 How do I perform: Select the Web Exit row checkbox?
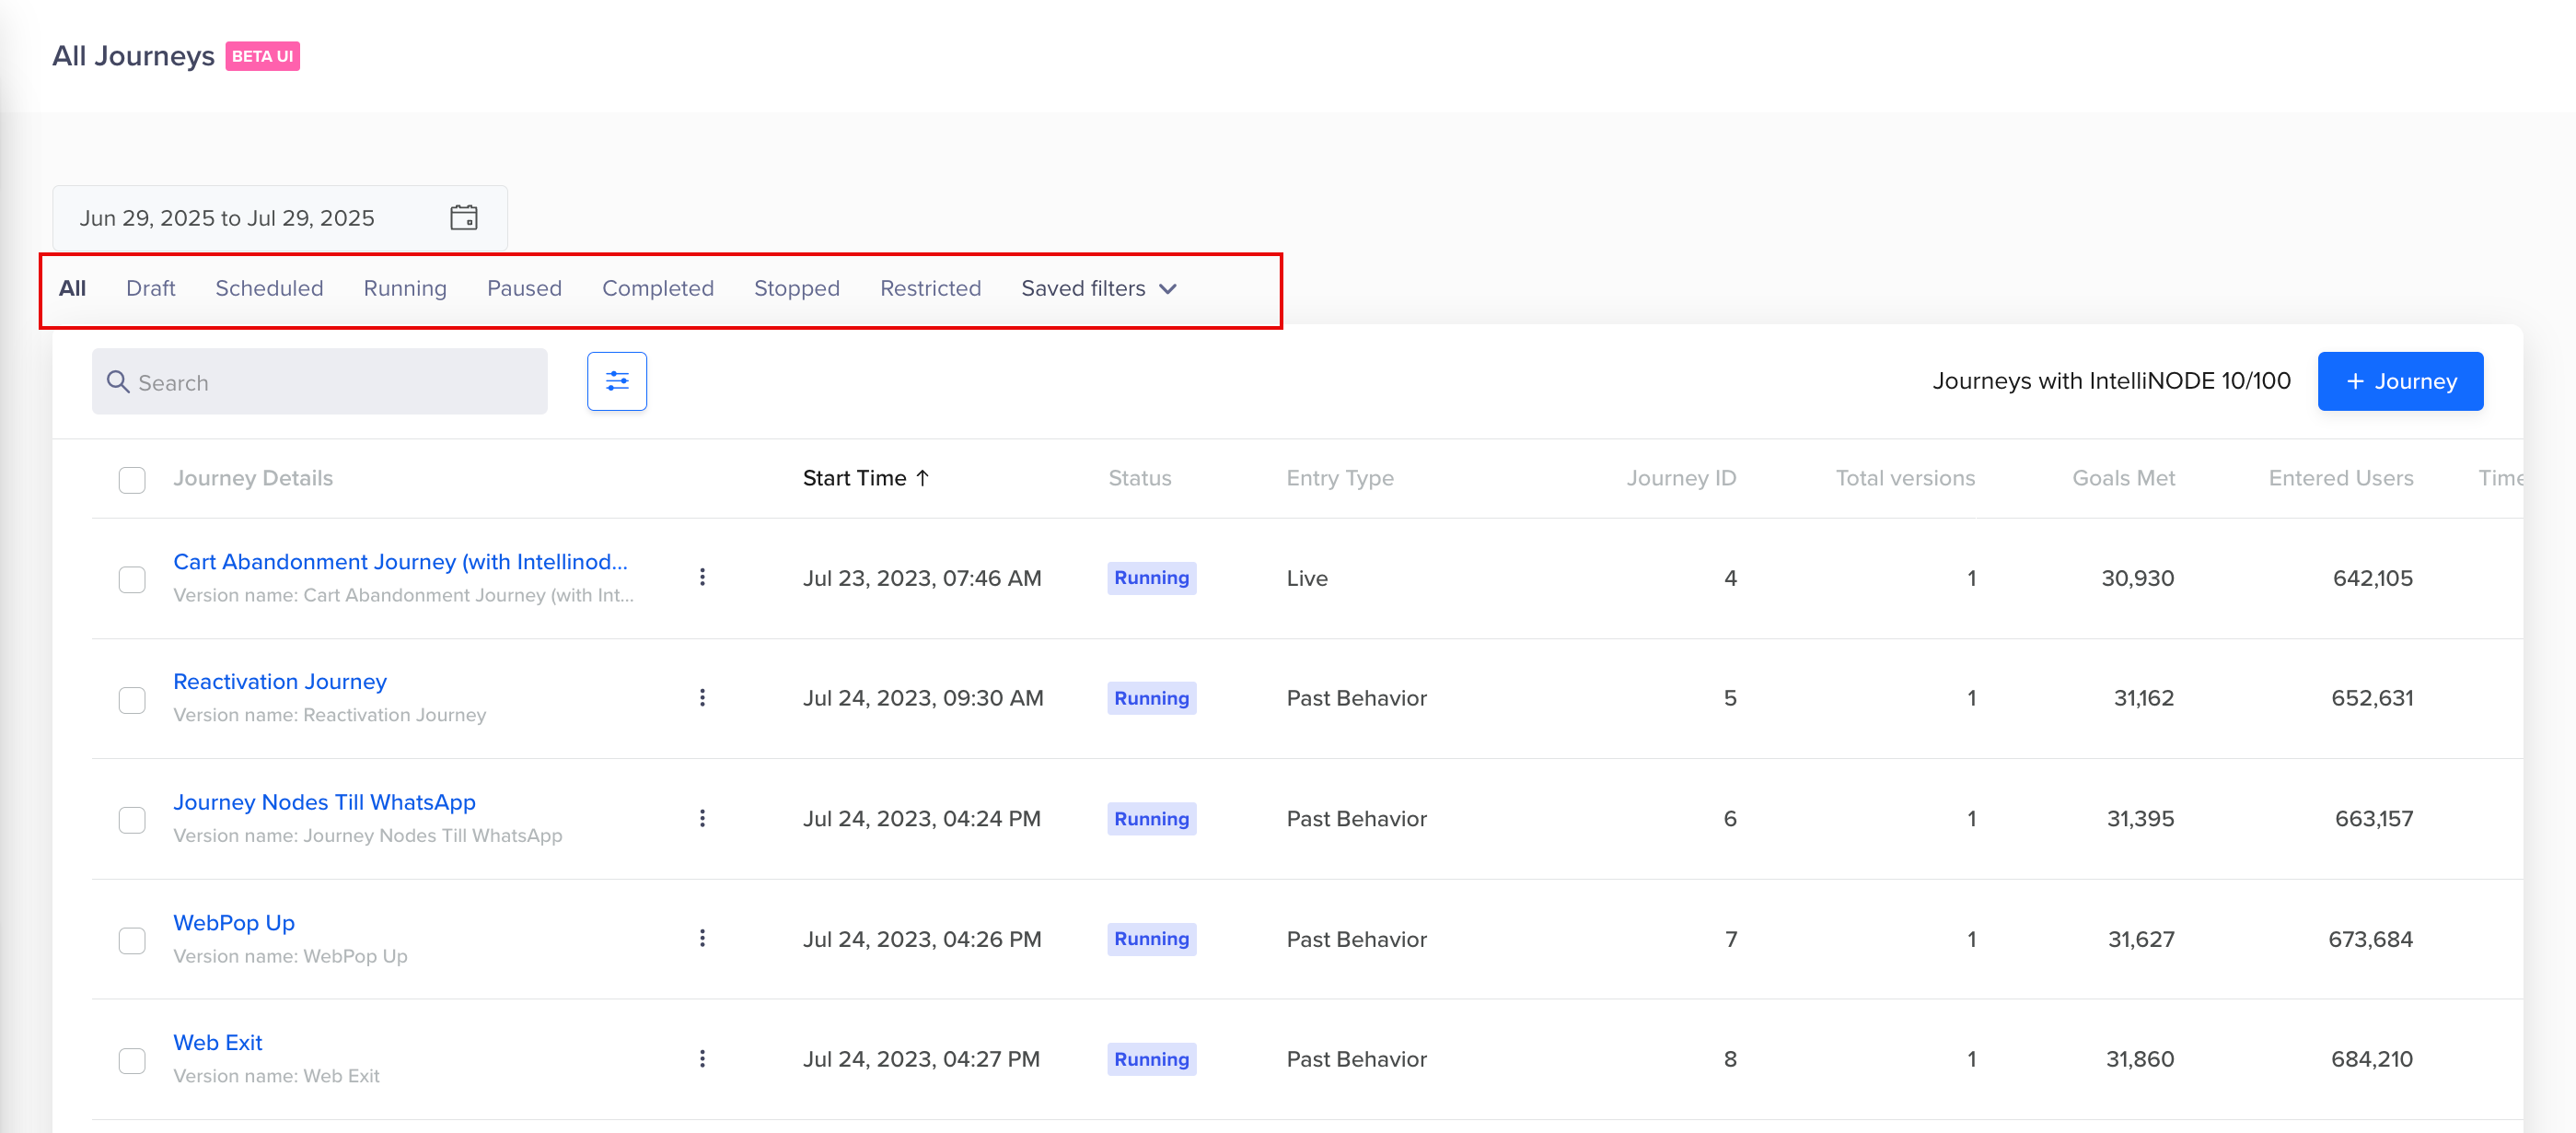pyautogui.click(x=132, y=1060)
